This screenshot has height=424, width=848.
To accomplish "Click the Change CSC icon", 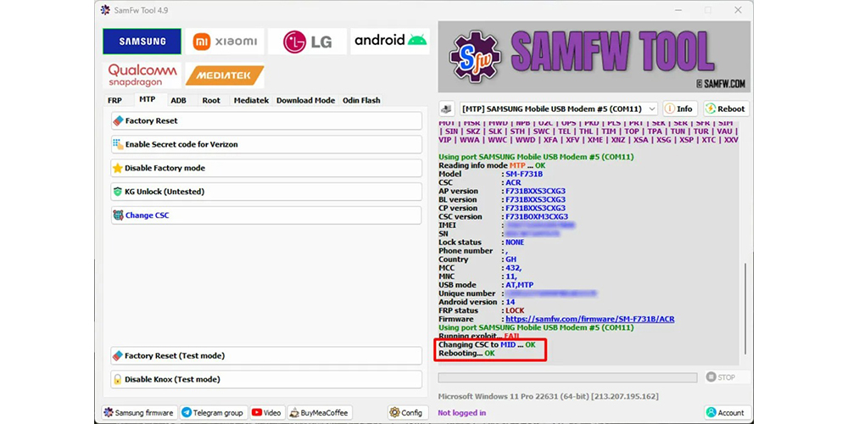I will (118, 215).
